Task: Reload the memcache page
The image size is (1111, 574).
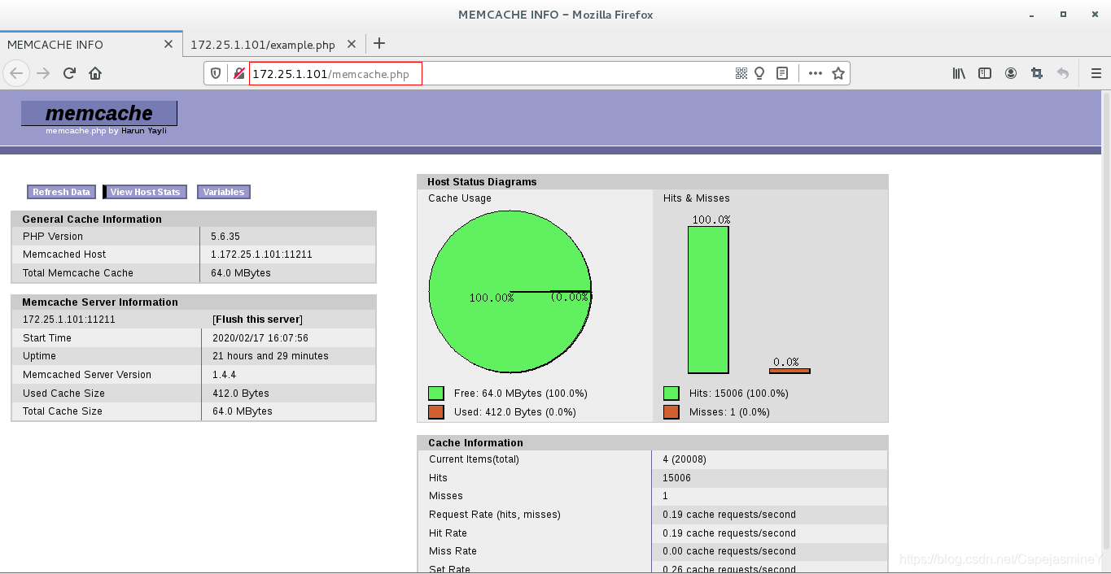Action: pos(69,73)
